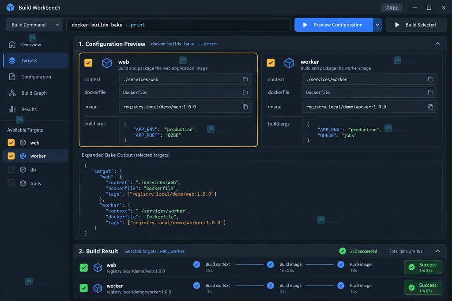Image resolution: width=452 pixels, height=301 pixels.
Task: Click web Build context step checkmark
Action: [196, 264]
